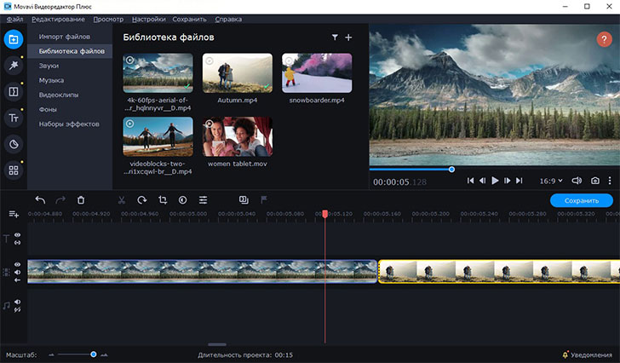This screenshot has width=620, height=363.
Task: Toggle visibility of the title track
Action: click(x=17, y=233)
